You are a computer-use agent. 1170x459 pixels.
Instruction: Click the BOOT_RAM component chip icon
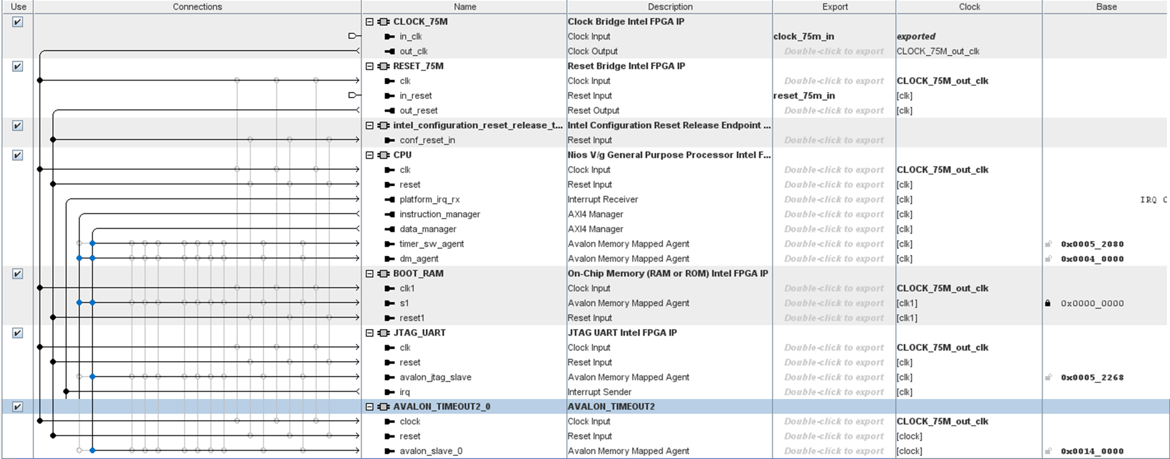tap(384, 273)
